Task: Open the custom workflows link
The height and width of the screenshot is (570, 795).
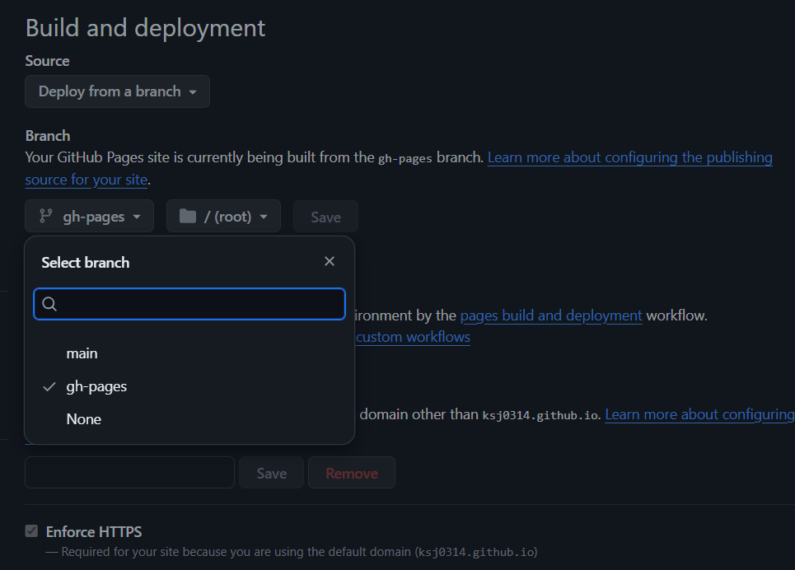Action: [x=413, y=337]
